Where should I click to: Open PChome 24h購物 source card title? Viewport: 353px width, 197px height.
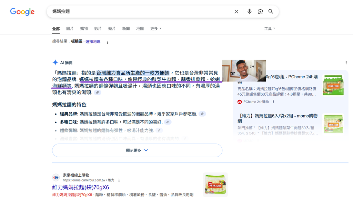tap(278, 79)
